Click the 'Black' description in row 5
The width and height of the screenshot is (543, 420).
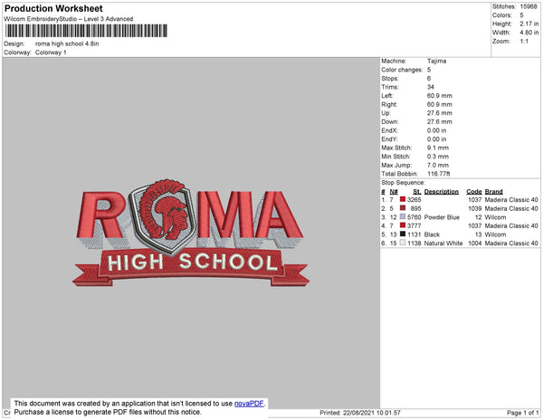point(432,234)
